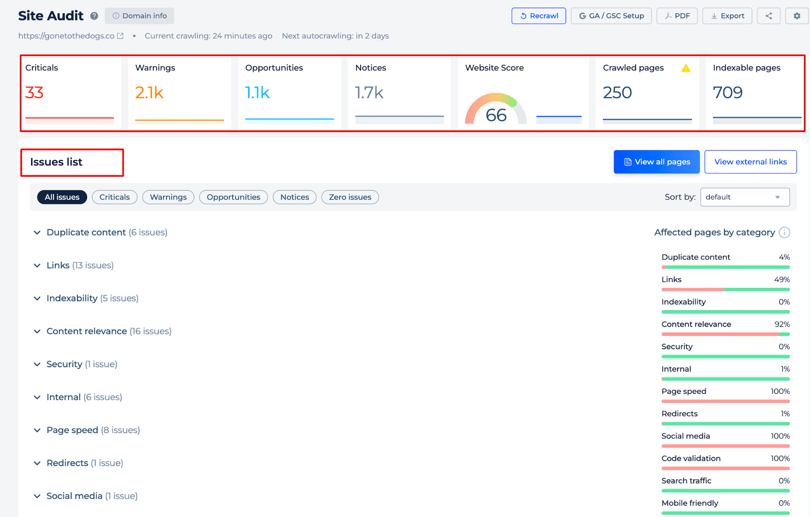
Task: Select the Warnings filter tab
Action: [168, 197]
